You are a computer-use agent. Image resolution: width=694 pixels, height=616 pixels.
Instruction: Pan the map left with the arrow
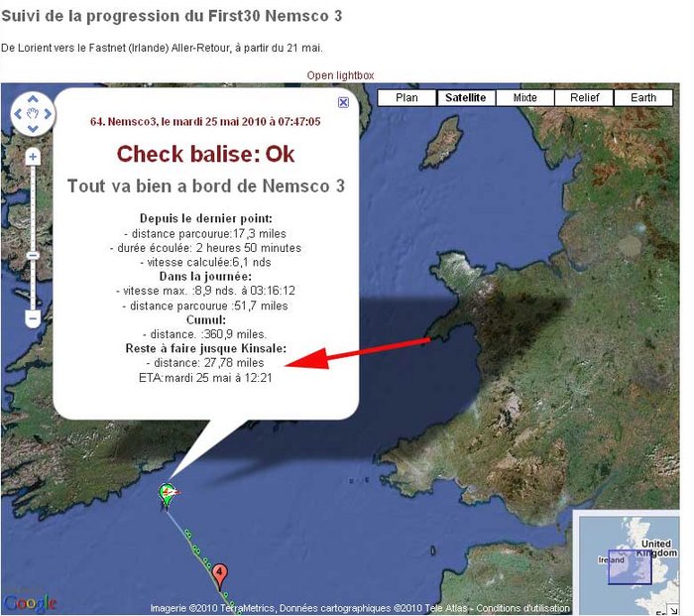[x=18, y=115]
